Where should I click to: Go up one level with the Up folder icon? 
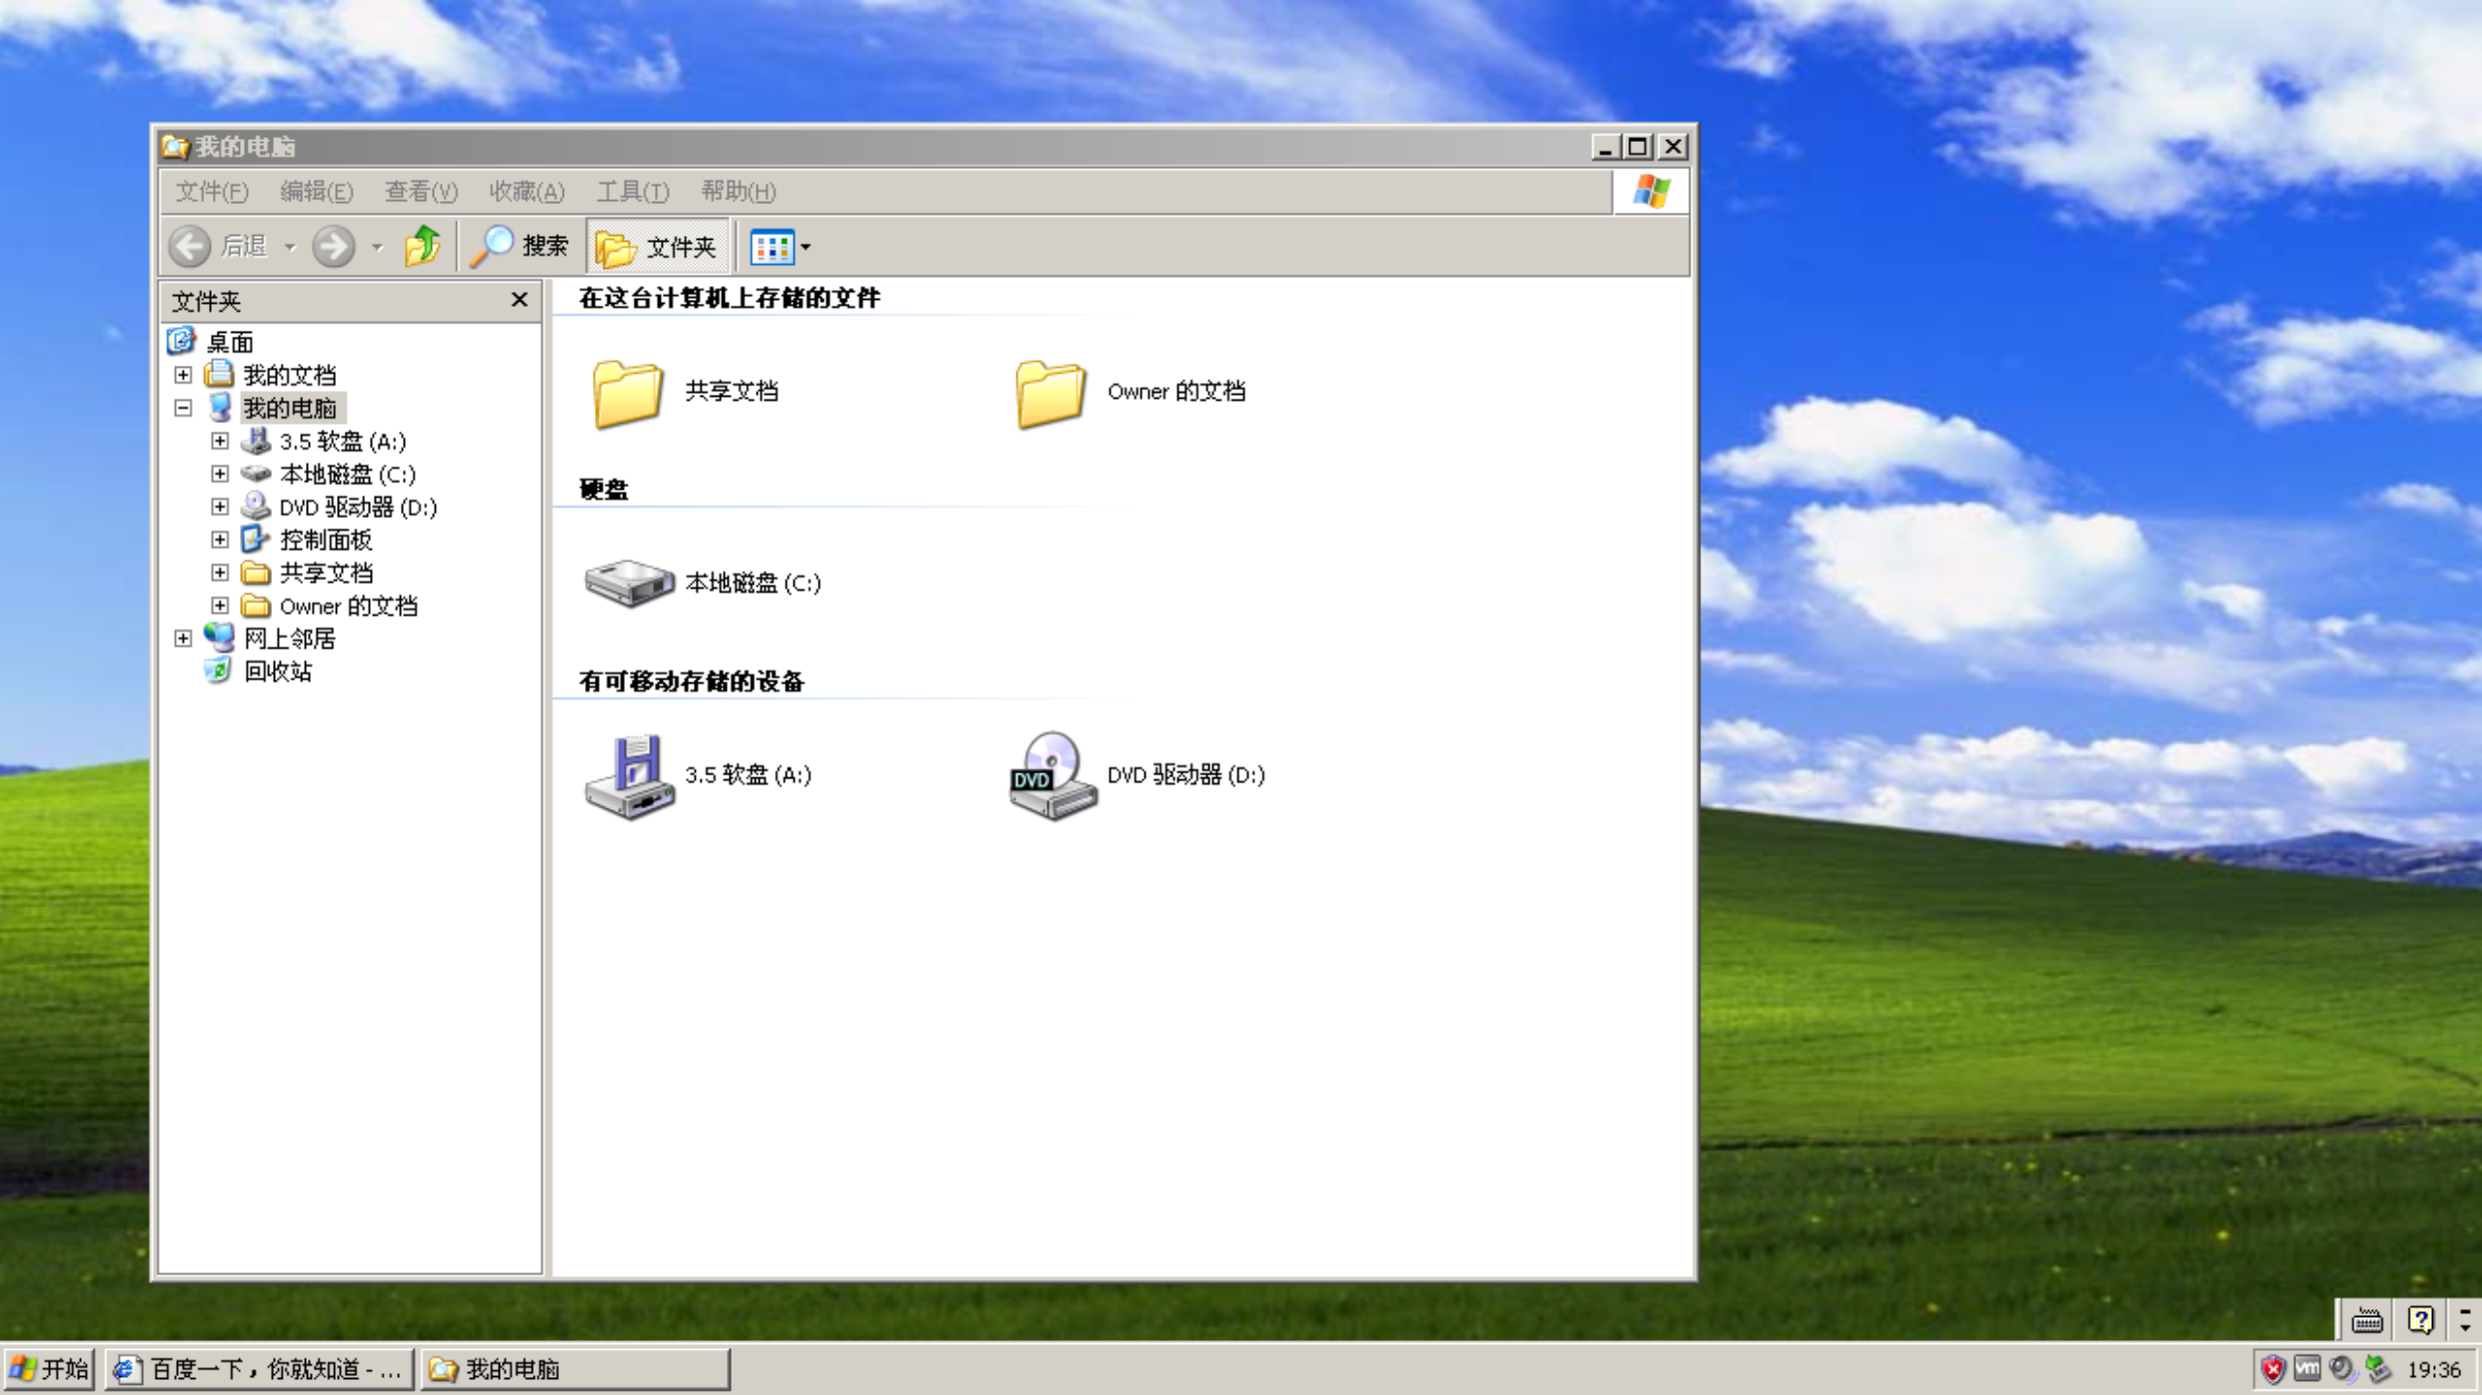click(422, 246)
